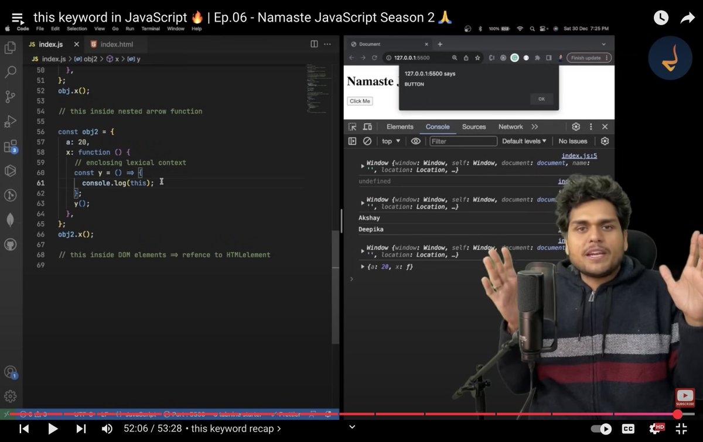Open DevTools settings gear icon

576,127
